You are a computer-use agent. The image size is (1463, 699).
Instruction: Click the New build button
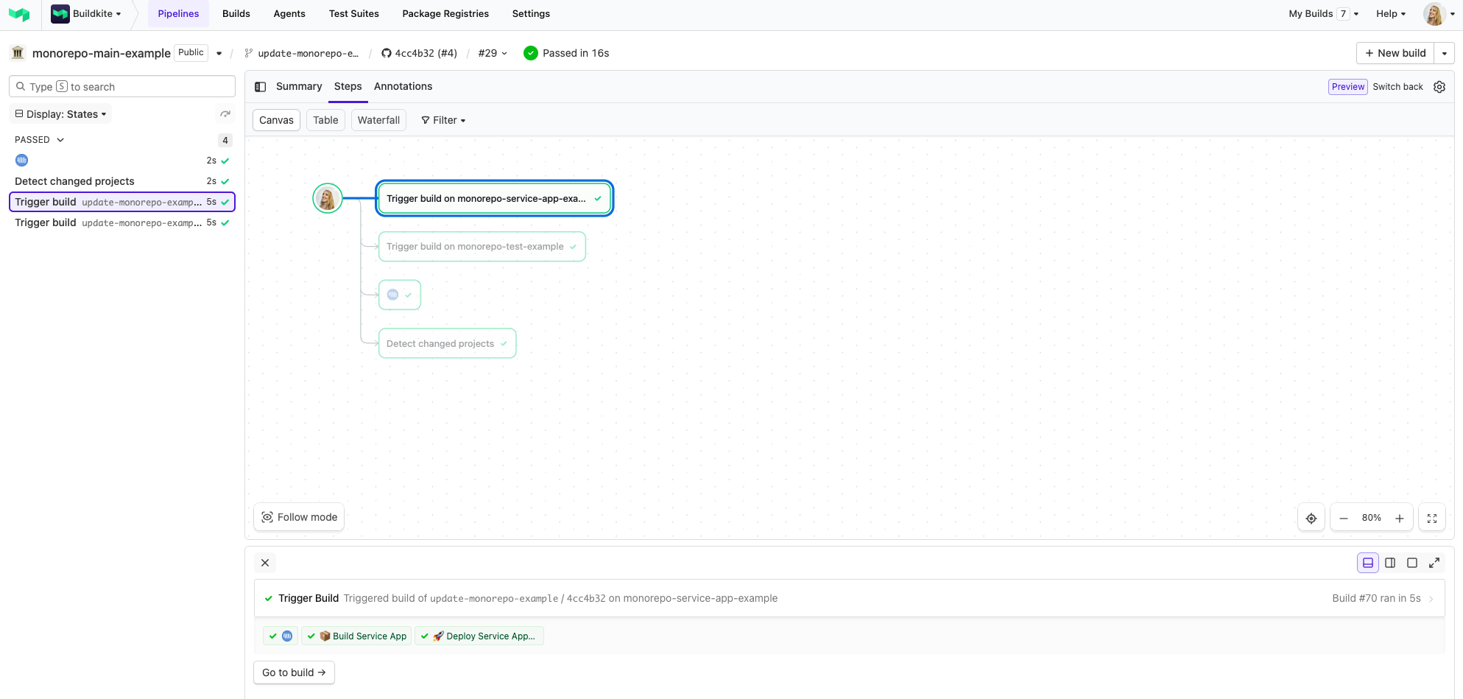click(1395, 53)
